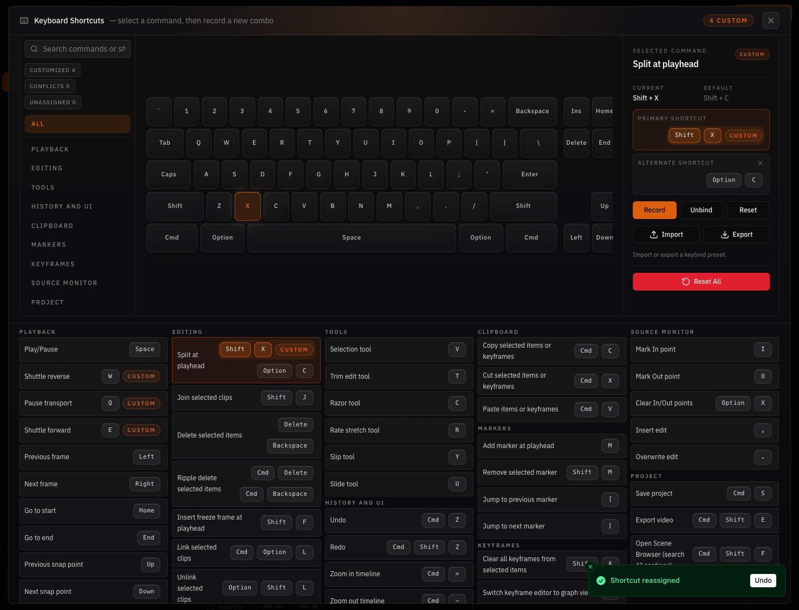The height and width of the screenshot is (610, 799).
Task: Import a keybind preset
Action: tap(667, 235)
